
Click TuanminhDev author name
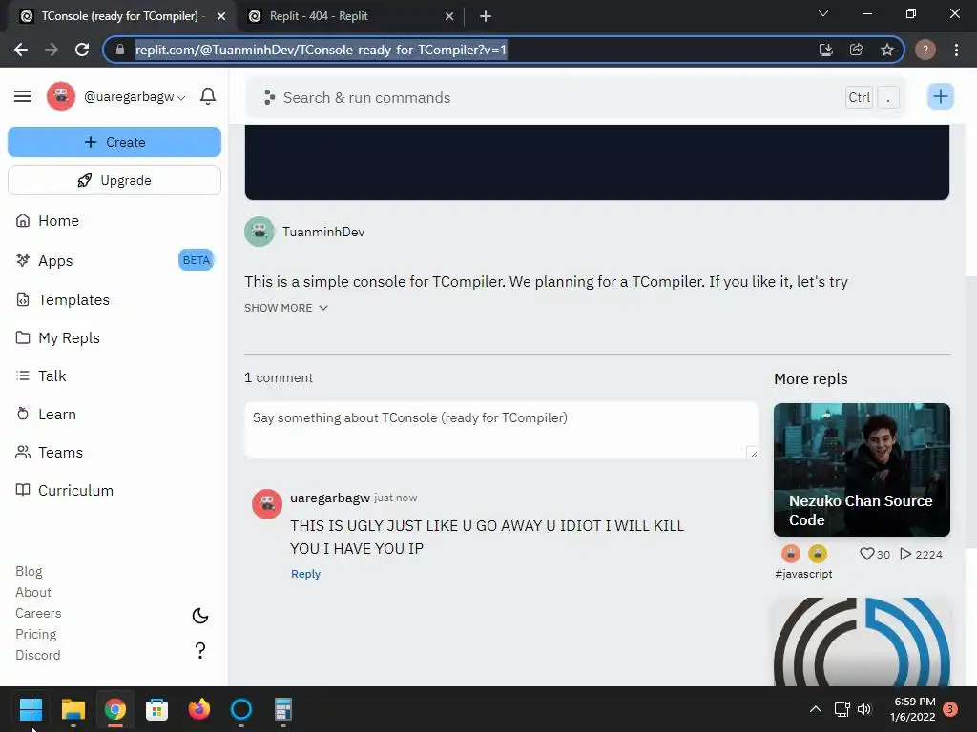point(323,232)
